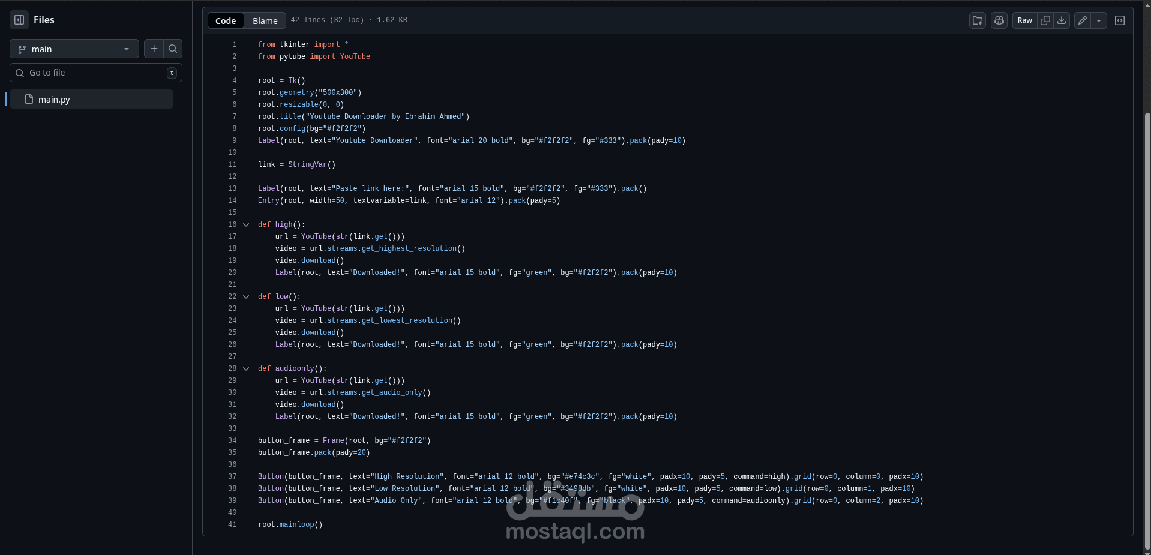Expand the main branch selector

click(74, 49)
